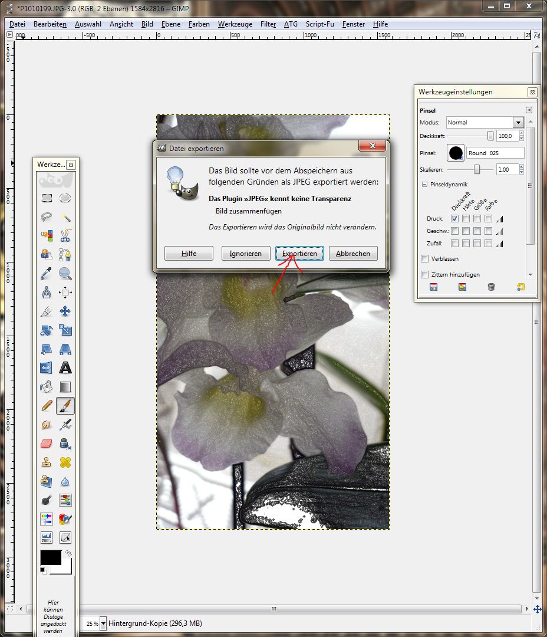The image size is (547, 637).
Task: Select the Bucket Fill tool
Action: click(x=47, y=387)
